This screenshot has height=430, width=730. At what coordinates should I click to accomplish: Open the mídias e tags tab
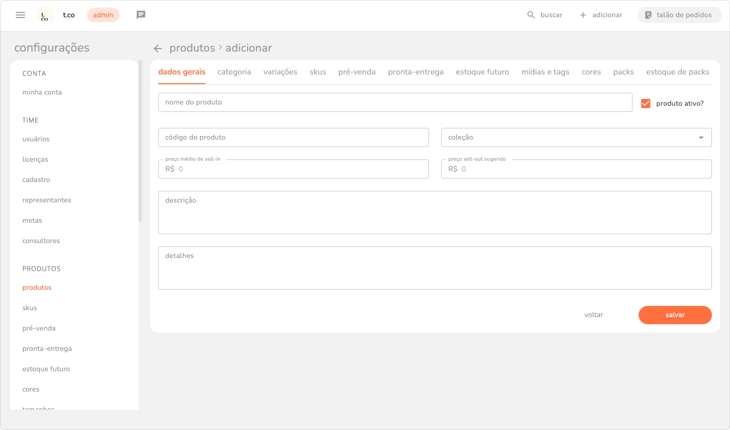(545, 72)
